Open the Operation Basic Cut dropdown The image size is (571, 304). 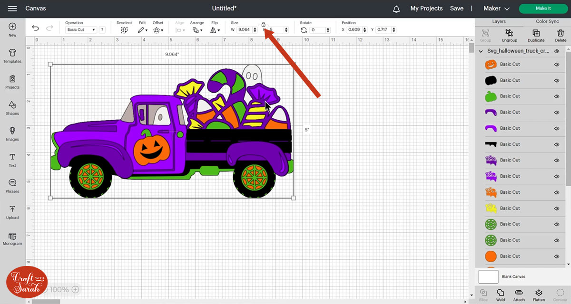tap(80, 30)
